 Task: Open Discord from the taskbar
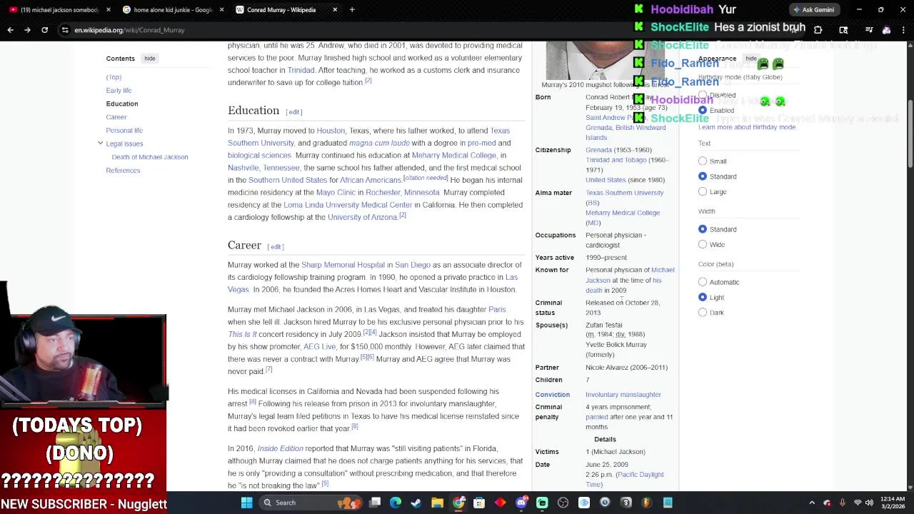point(521,503)
